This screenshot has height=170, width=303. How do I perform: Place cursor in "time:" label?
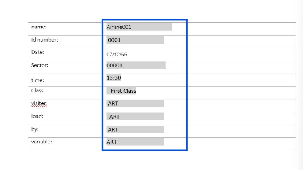tap(37, 80)
